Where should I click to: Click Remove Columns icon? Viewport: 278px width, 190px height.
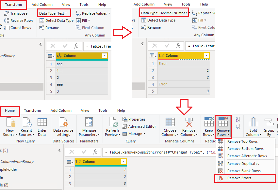(189, 122)
